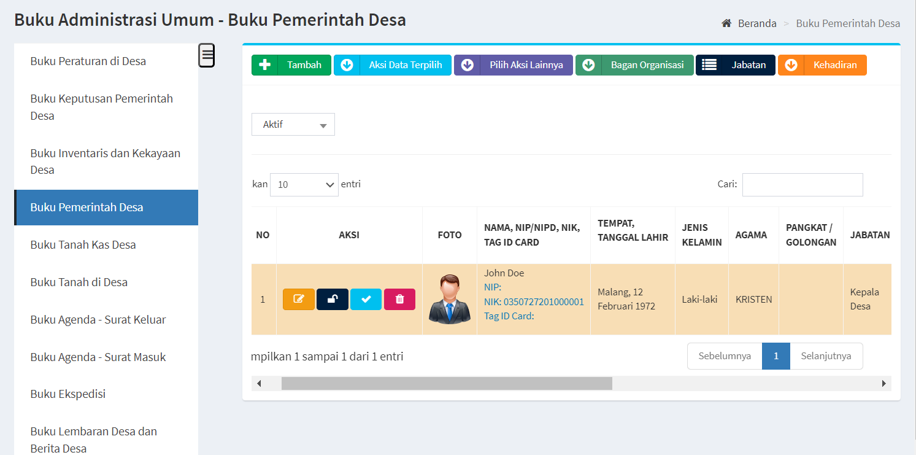Click the checkmark action icon for John Doe
Screen dimensions: 916x455
coord(366,299)
